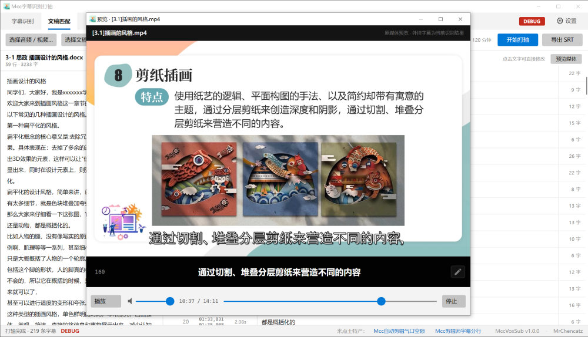The image size is (588, 337).
Task: Click the 播放 play button
Action: [x=106, y=301]
